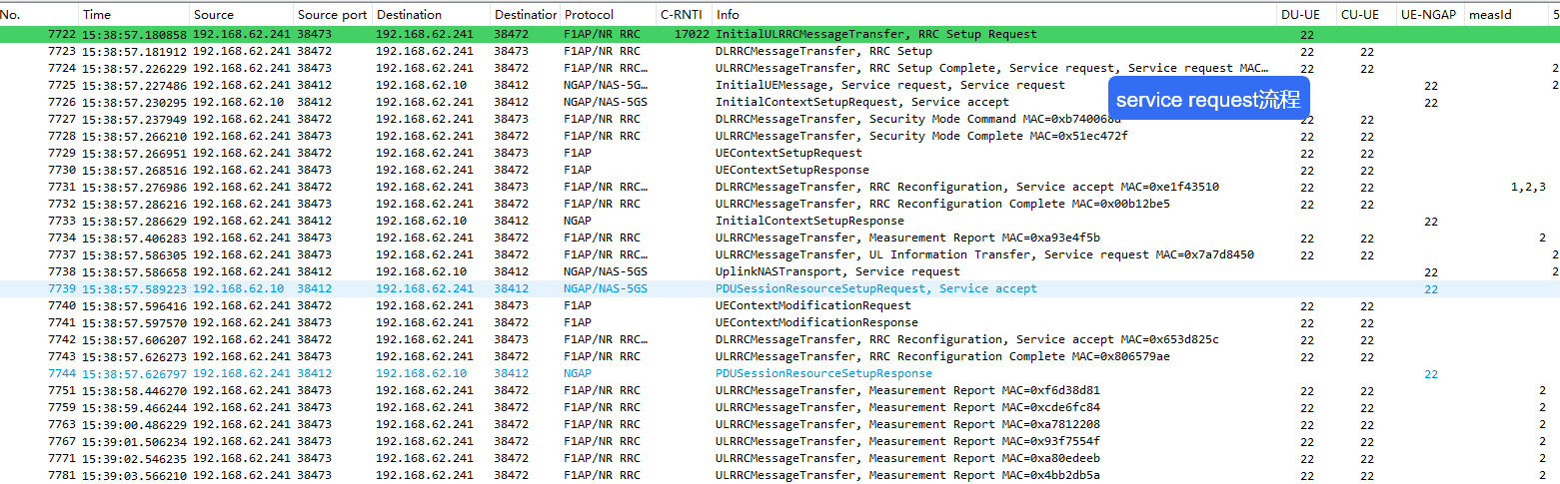This screenshot has height=484, width=1560.
Task: Sort packets by the Time column header
Action: (97, 15)
